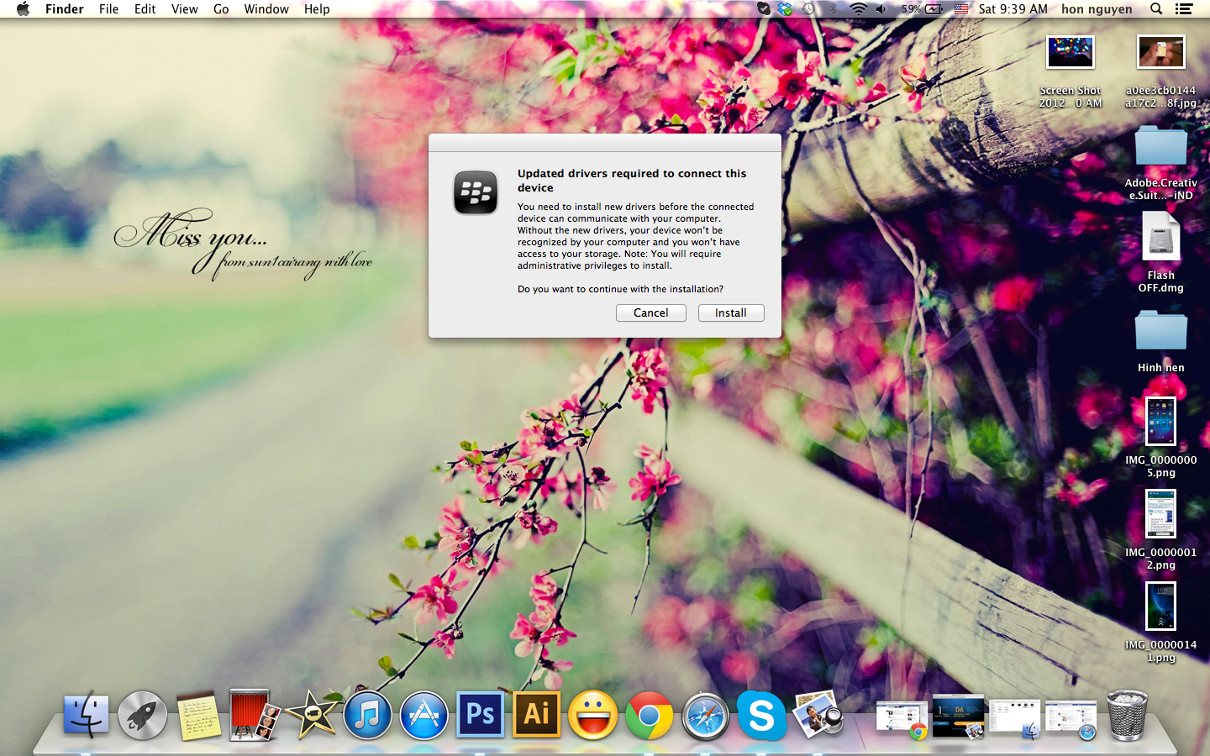Launch Photo Booth from the dock
This screenshot has width=1210, height=756.
click(255, 715)
